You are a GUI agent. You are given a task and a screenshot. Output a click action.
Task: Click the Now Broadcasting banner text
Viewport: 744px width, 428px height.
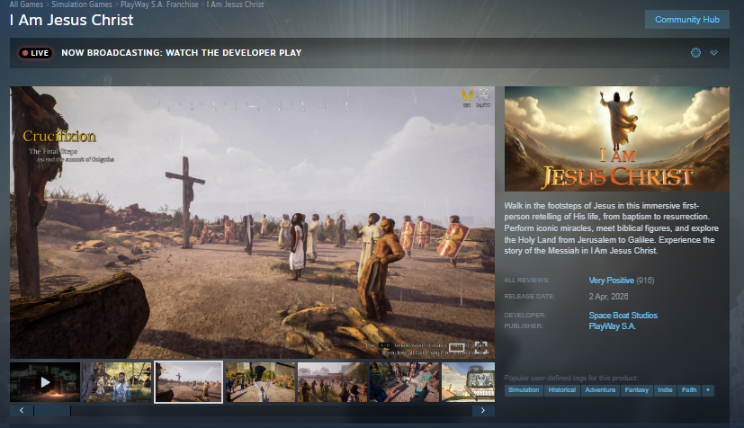pyautogui.click(x=181, y=53)
